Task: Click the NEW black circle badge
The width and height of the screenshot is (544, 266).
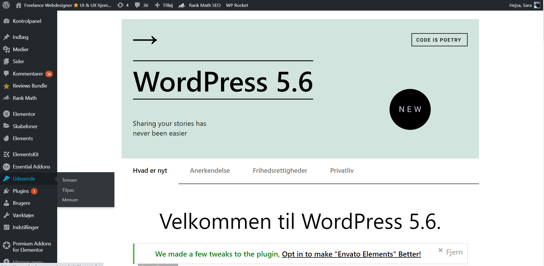Action: click(410, 109)
